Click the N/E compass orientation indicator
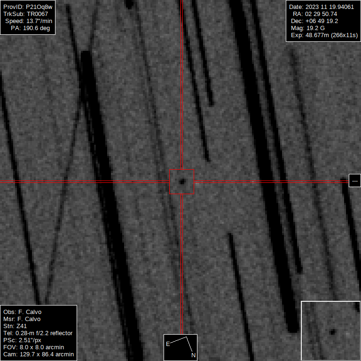The width and height of the screenshot is (361, 361). (x=180, y=347)
